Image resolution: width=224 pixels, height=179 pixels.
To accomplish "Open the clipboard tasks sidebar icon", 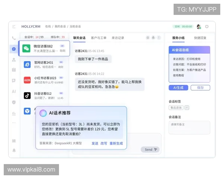I will [14, 70].
